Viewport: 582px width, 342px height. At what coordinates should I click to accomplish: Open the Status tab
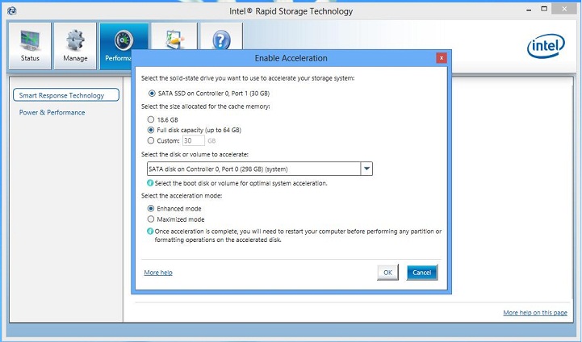click(30, 46)
